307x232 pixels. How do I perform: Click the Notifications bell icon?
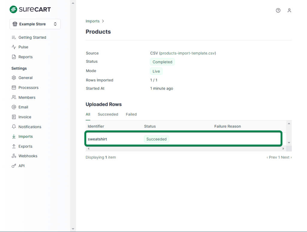[14, 127]
